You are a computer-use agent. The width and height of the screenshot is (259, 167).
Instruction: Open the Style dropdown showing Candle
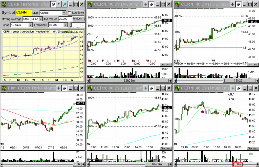(x=53, y=13)
